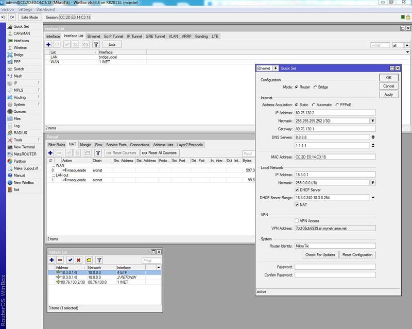Click Cancel in the Quick Set dialog
The height and width of the screenshot is (329, 412).
(x=389, y=86)
